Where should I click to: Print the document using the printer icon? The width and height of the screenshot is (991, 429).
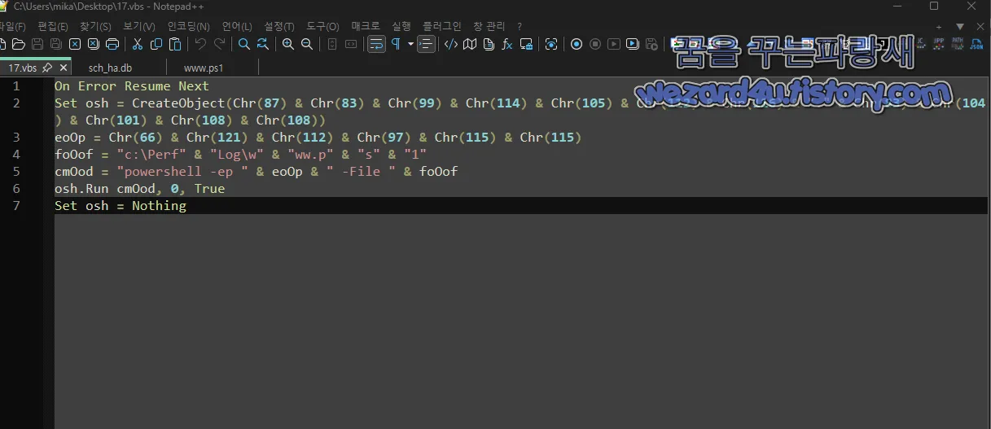(x=112, y=44)
